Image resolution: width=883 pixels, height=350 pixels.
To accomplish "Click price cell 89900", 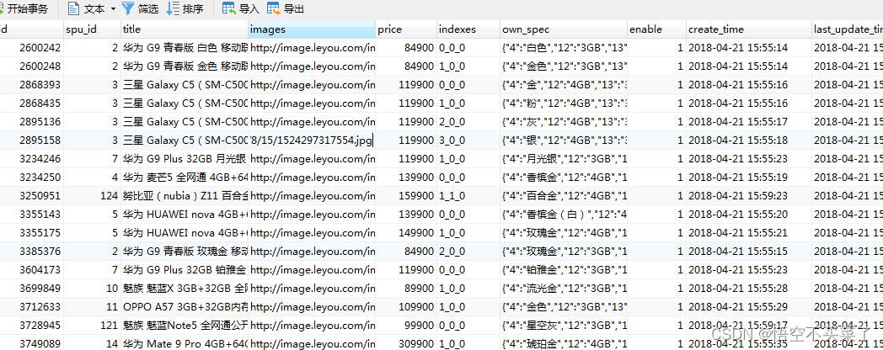I will 406,289.
